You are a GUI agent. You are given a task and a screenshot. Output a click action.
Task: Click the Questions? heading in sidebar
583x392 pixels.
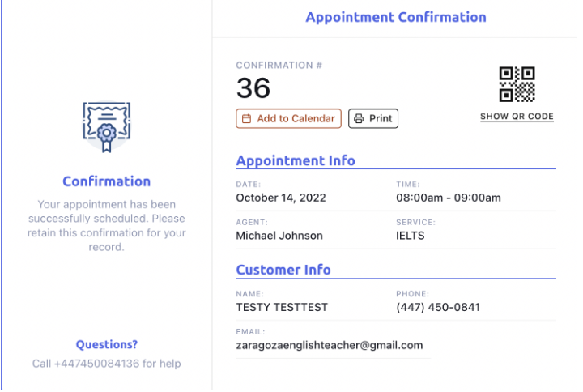(107, 344)
